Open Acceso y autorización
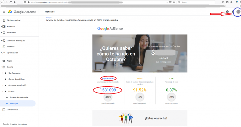 pyautogui.click(x=18, y=85)
